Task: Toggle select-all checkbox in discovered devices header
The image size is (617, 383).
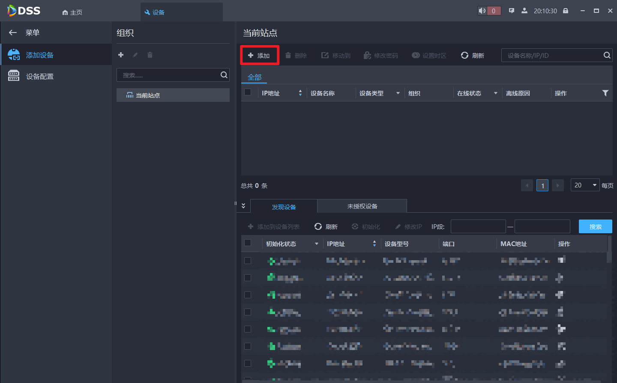Action: (x=248, y=243)
